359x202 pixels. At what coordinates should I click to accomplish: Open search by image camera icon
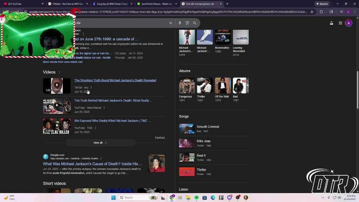tap(187, 23)
